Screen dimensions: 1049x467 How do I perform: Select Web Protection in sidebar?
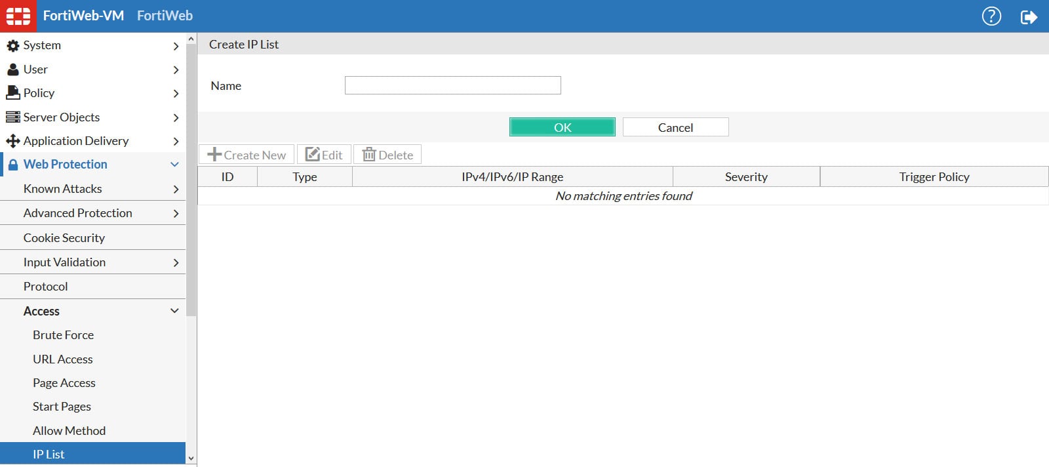point(93,165)
